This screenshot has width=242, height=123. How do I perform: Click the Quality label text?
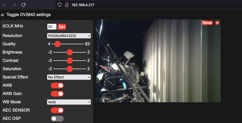[x=9, y=44]
